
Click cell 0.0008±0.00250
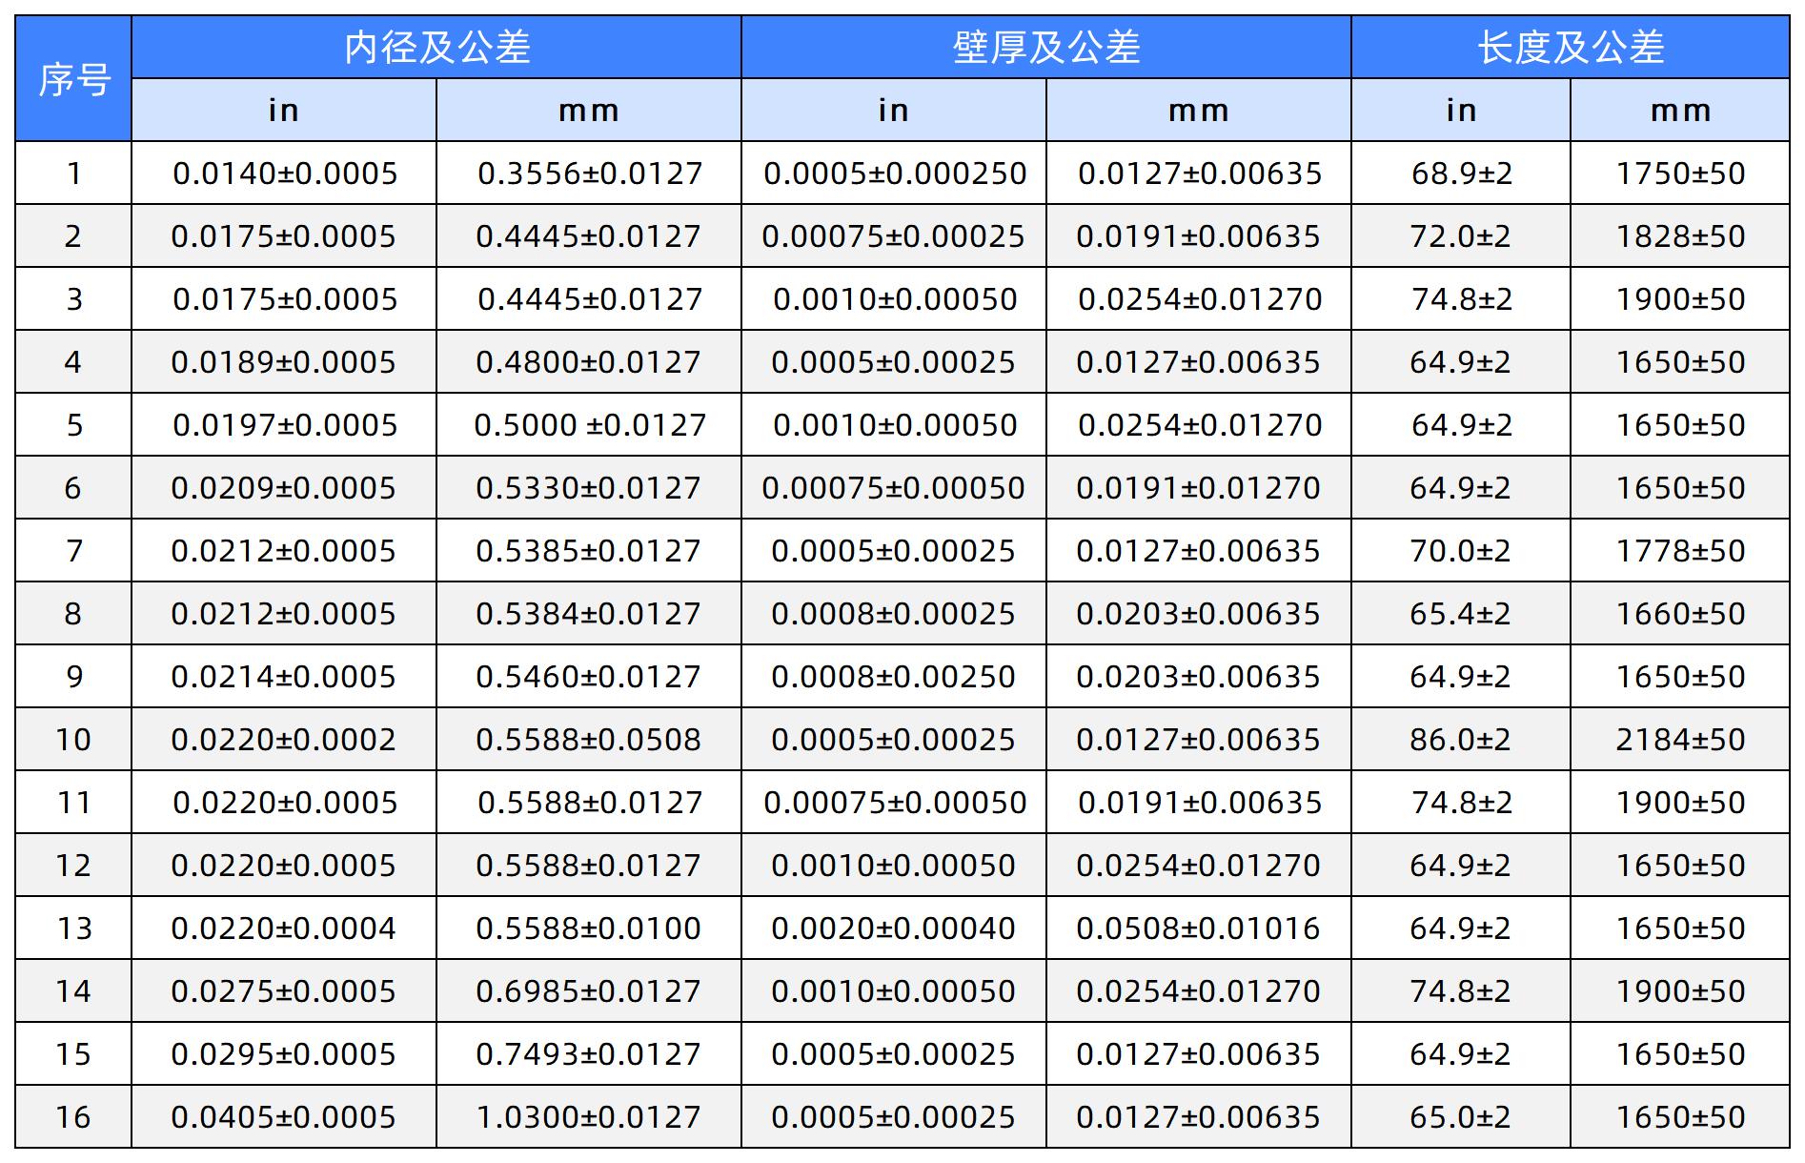(x=894, y=676)
